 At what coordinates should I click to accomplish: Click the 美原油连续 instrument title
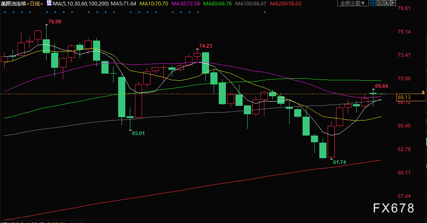tap(13, 3)
